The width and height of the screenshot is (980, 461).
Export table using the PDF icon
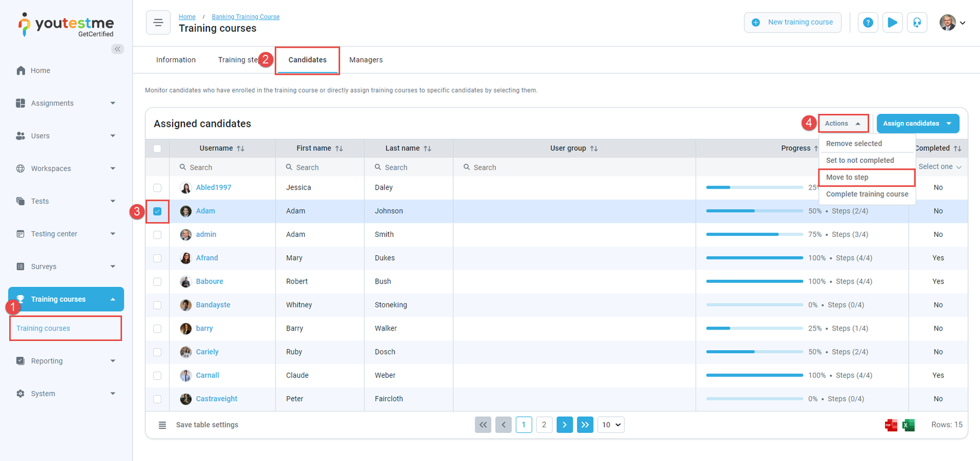pos(891,425)
